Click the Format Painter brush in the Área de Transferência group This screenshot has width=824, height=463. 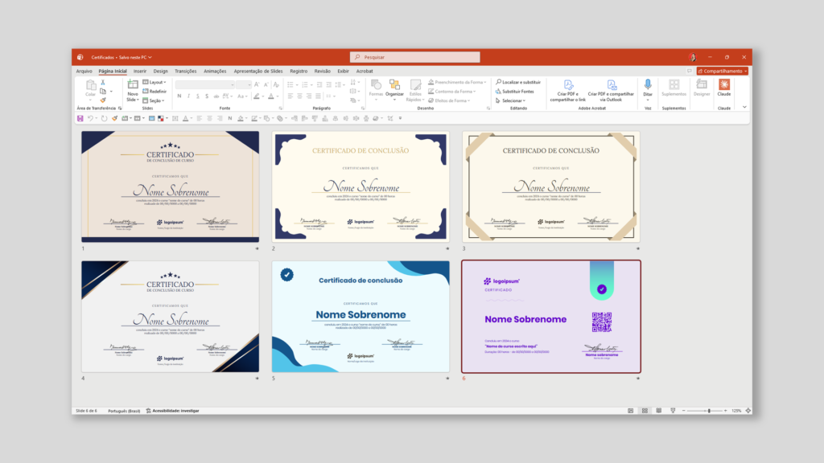[x=103, y=100]
